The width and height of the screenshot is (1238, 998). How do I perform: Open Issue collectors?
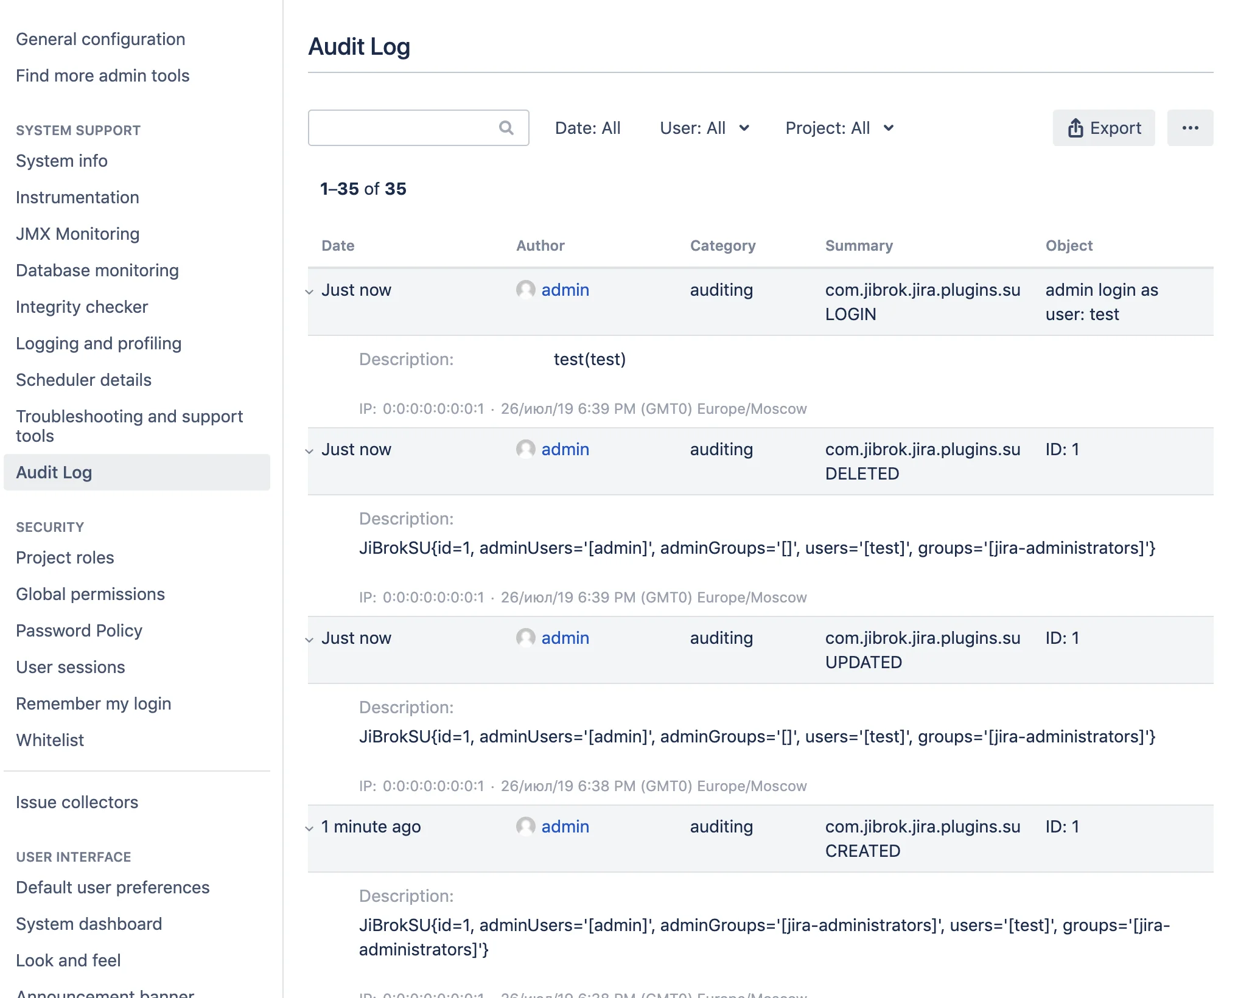coord(77,802)
